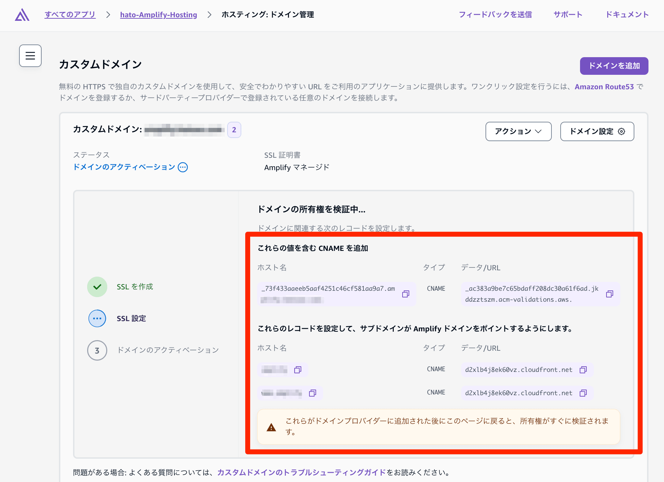Copy second d2xlb4j8ek60vz.cloudfront.net value

tap(583, 393)
